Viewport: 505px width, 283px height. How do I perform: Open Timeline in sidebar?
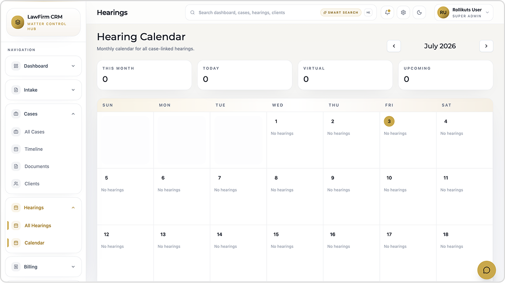click(x=34, y=149)
